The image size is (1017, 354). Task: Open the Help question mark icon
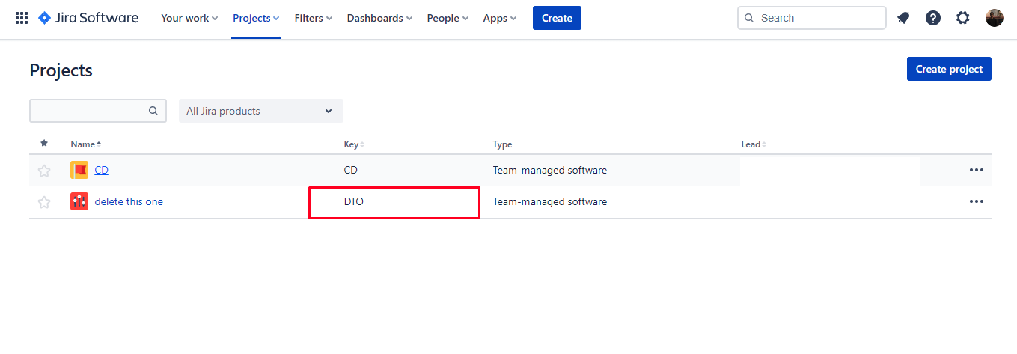tap(932, 18)
